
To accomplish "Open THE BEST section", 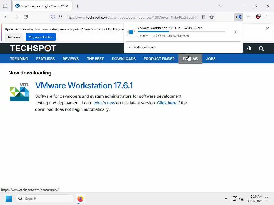I will pyautogui.click(x=96, y=59).
